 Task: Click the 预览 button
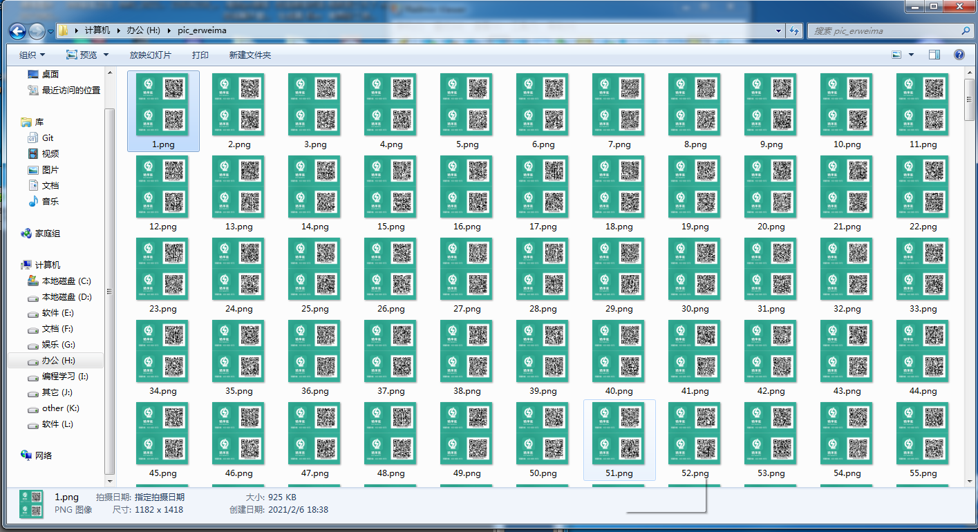(x=82, y=55)
